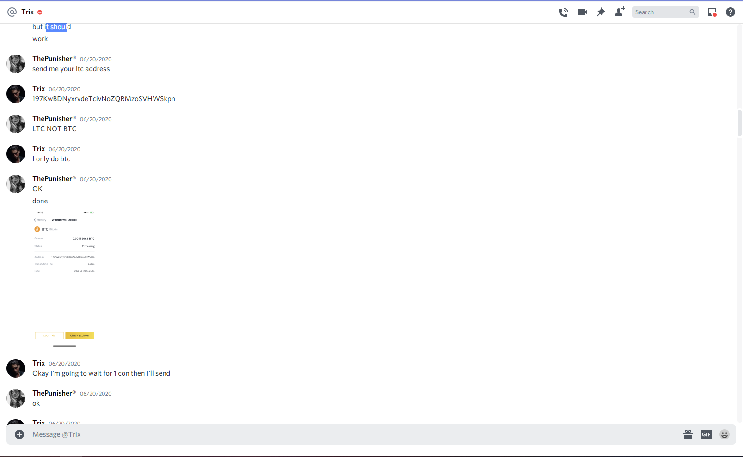Add friends to this DM
Screen dimensions: 743x457
(x=620, y=12)
